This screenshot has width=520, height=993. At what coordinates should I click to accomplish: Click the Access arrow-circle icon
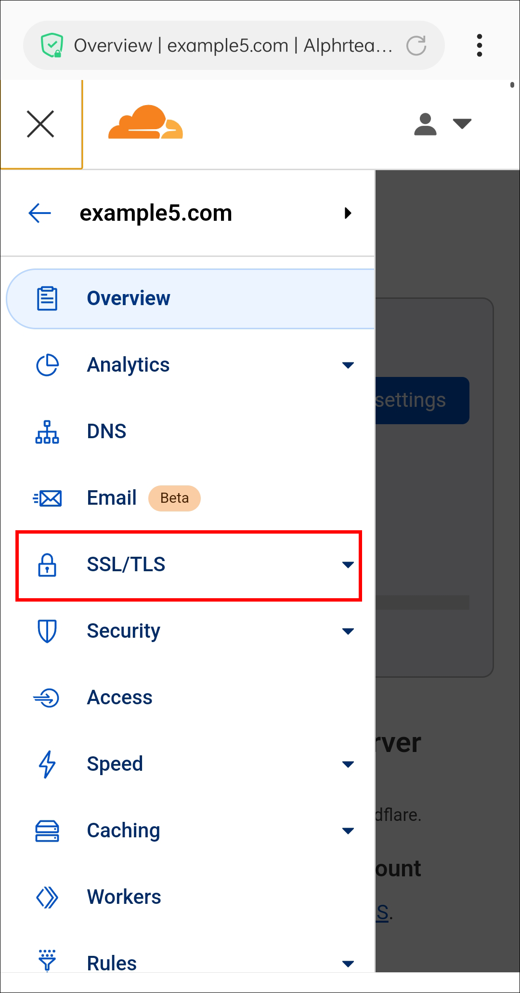[x=47, y=698]
